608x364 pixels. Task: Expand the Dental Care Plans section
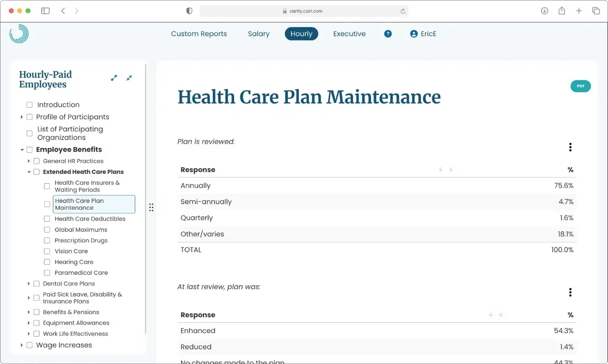click(x=28, y=283)
